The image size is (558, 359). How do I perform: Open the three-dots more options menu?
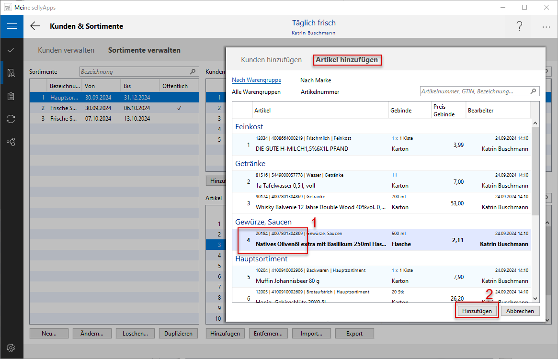click(546, 27)
